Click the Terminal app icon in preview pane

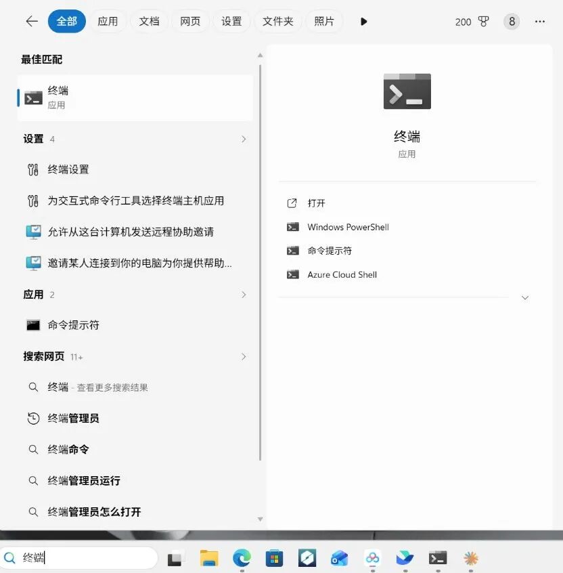pos(407,91)
